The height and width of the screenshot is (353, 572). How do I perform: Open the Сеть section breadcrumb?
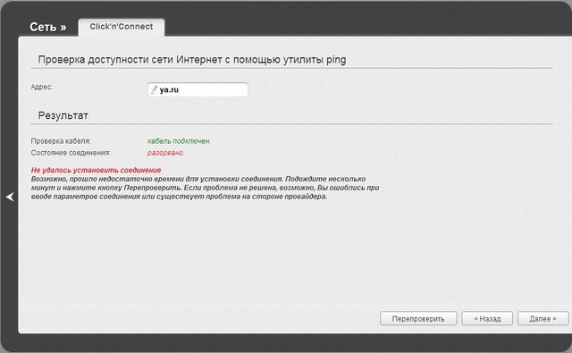point(43,27)
